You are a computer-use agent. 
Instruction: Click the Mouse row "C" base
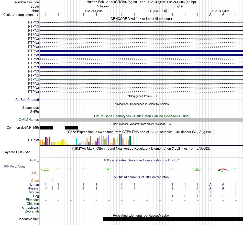[x=198, y=192]
